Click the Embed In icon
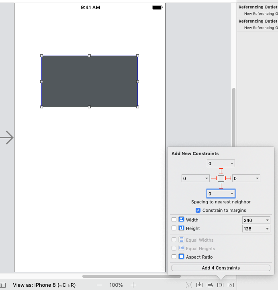Screen dimensions: 278x290 tap(200, 285)
